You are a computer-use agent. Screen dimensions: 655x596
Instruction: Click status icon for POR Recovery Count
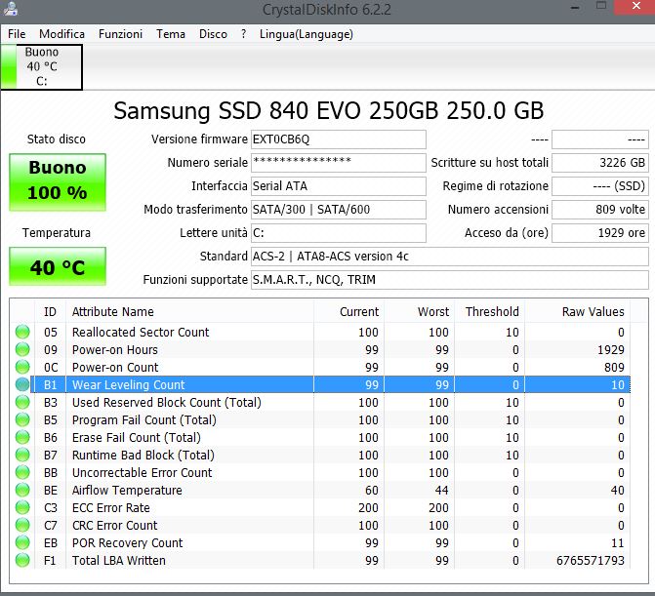pos(22,542)
